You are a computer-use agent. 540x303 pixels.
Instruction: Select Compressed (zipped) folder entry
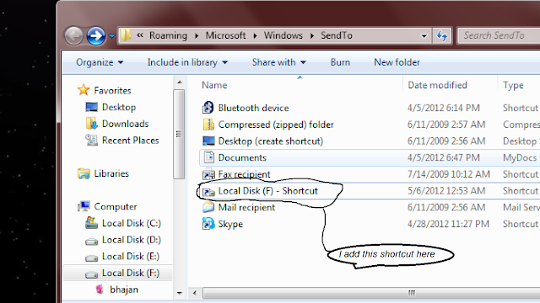tap(276, 125)
